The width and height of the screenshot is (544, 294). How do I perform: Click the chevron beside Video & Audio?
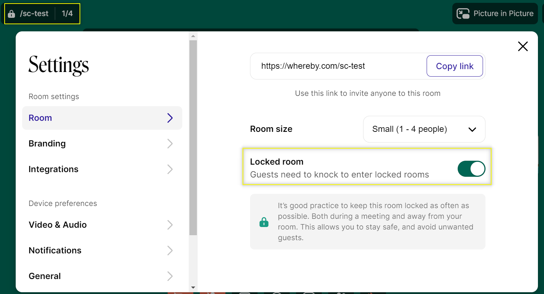pyautogui.click(x=170, y=225)
